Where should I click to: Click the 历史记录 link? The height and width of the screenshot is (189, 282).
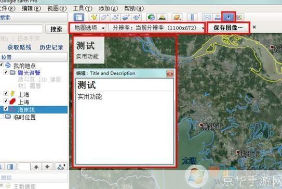[x=51, y=47]
